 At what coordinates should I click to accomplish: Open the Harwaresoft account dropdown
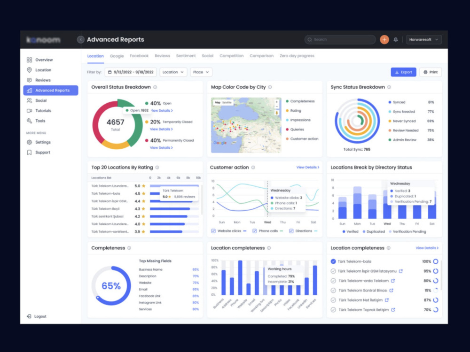pos(423,39)
